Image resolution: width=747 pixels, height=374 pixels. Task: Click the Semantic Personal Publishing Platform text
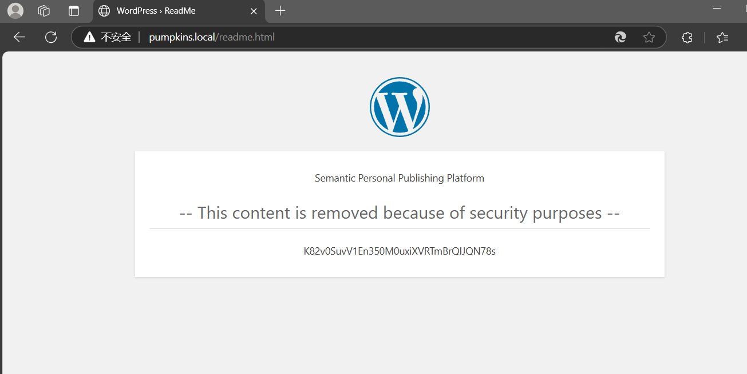[x=400, y=178]
